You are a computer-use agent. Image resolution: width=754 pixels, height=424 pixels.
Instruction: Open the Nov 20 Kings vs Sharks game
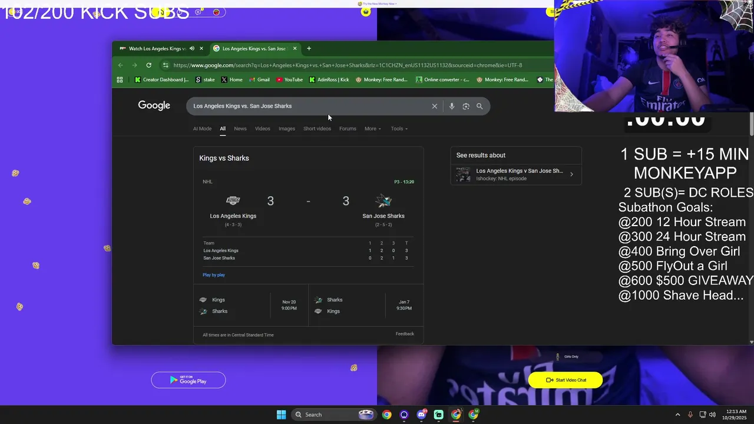click(251, 306)
